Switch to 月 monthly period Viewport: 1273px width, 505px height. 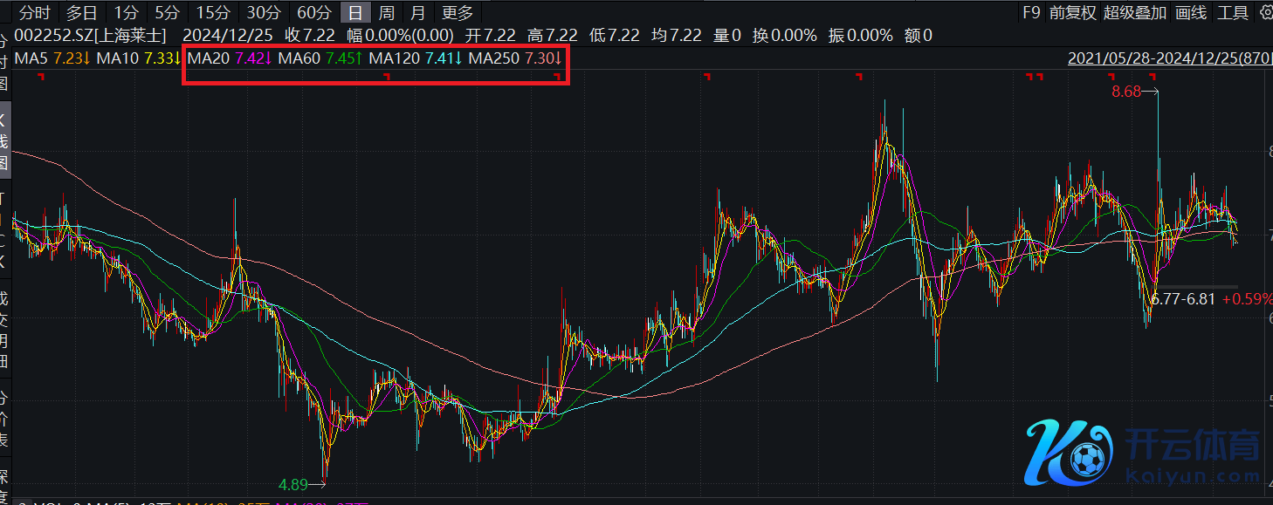tap(418, 12)
